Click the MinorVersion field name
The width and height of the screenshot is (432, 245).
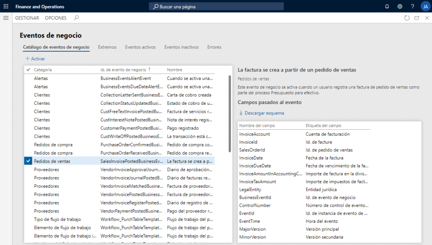pos(252,237)
